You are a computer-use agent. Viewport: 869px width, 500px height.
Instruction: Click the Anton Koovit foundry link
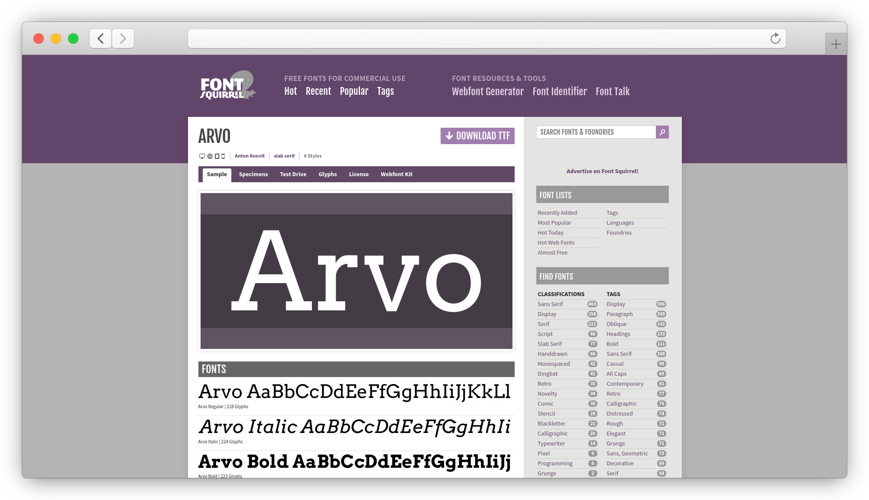250,156
